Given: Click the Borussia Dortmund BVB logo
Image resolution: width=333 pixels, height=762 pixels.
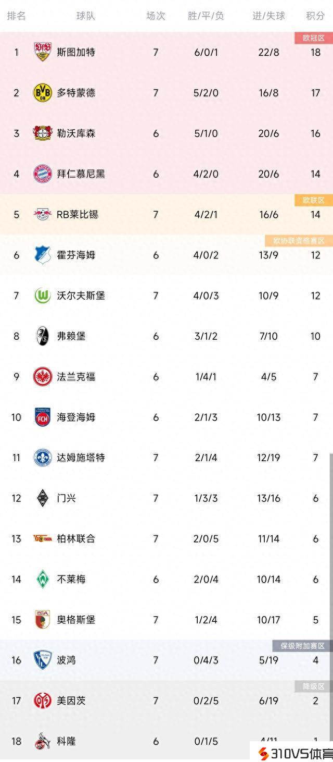Looking at the screenshot, I should 43,93.
